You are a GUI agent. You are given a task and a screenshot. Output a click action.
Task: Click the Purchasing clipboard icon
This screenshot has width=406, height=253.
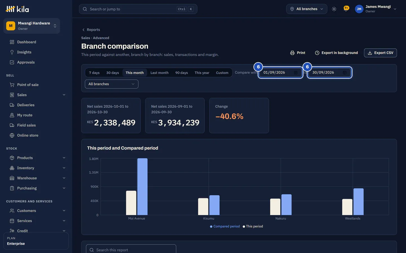tap(12, 188)
